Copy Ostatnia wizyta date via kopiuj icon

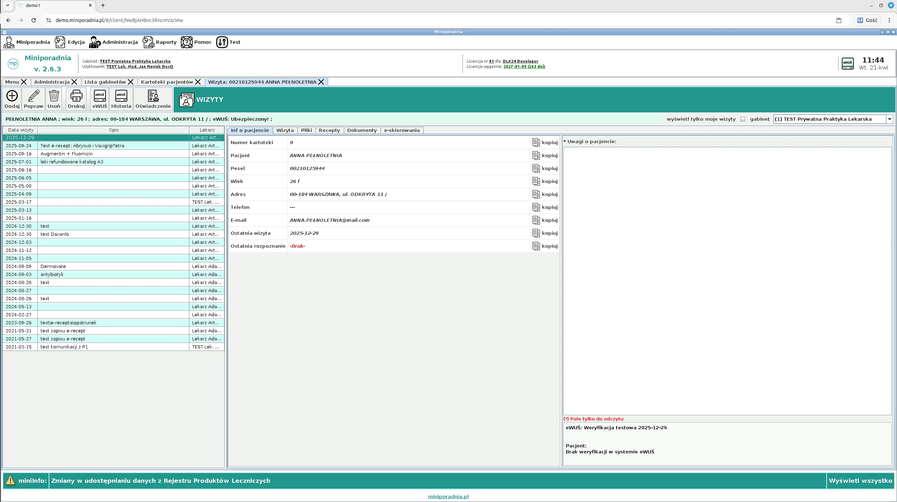click(536, 233)
